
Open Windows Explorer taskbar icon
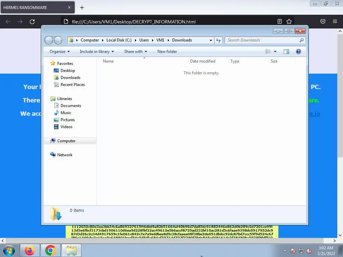click(x=71, y=250)
